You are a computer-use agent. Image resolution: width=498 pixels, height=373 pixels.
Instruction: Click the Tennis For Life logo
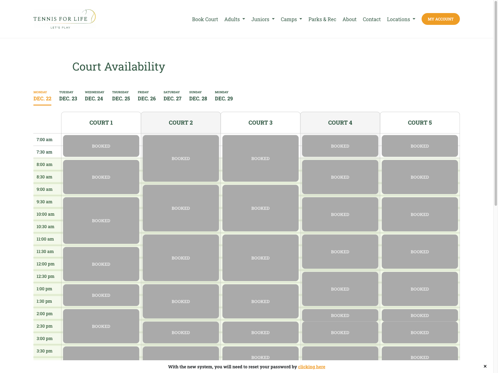point(64,19)
